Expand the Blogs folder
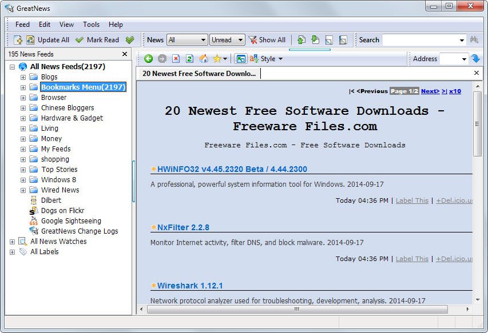This screenshot has width=488, height=333. click(x=23, y=77)
